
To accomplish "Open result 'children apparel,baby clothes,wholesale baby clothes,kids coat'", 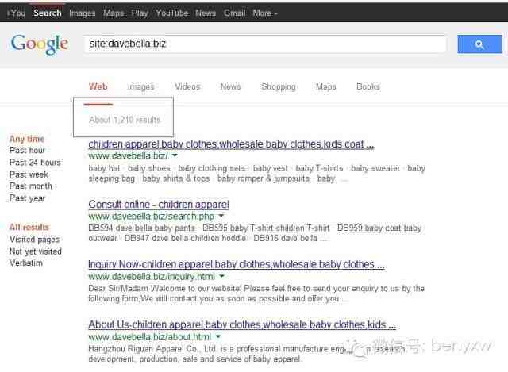I will tap(231, 144).
